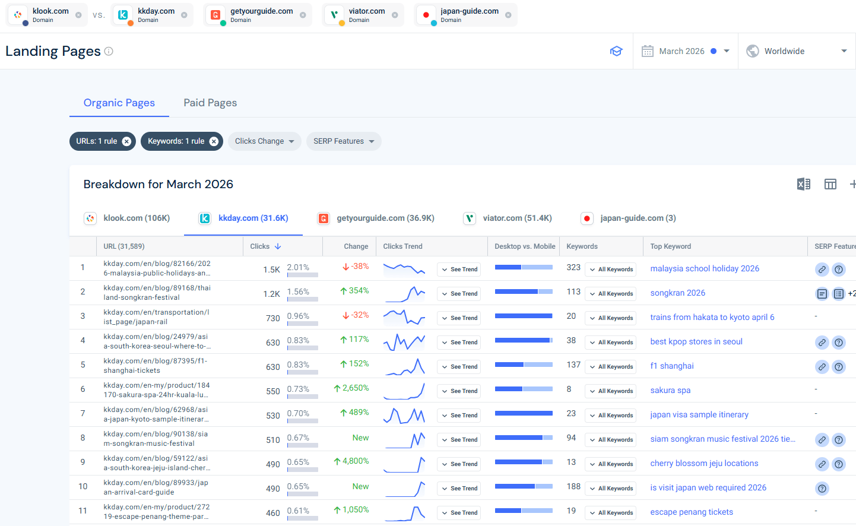The width and height of the screenshot is (856, 526).
Task: Show All Keywords for best kpop stores row
Action: [611, 343]
